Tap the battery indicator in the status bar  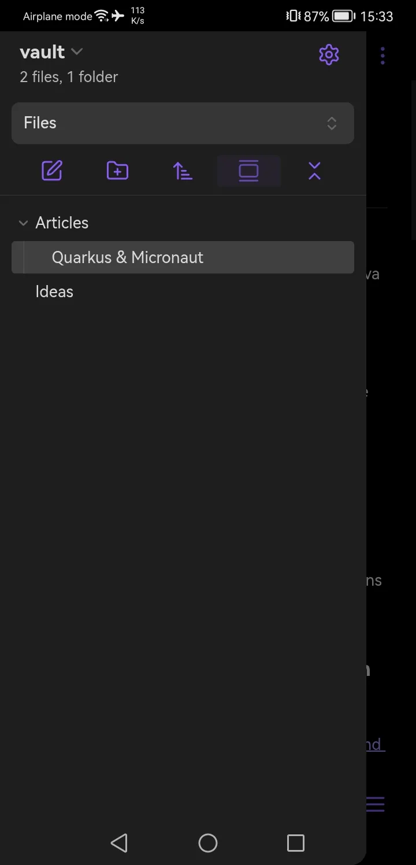point(341,16)
